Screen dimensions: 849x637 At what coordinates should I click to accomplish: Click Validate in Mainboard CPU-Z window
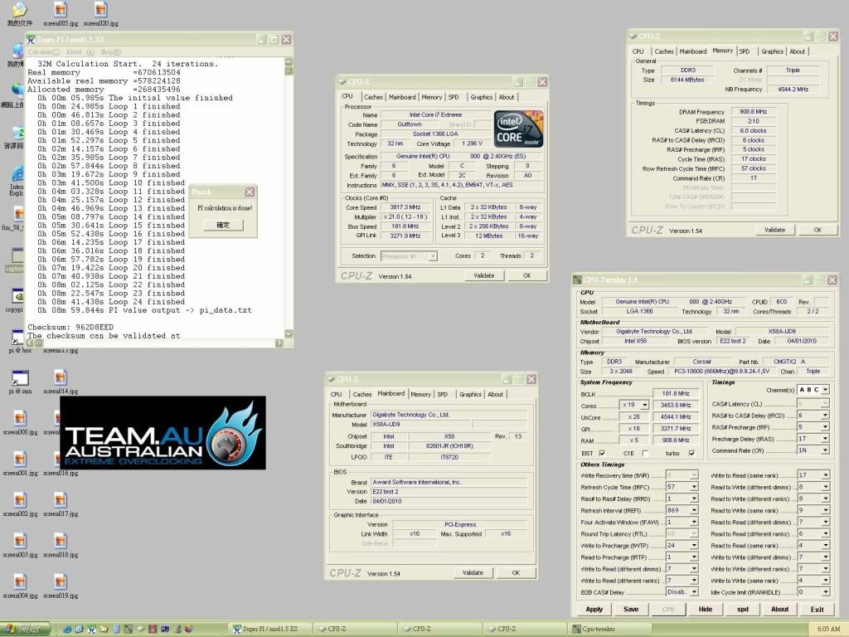(x=473, y=572)
